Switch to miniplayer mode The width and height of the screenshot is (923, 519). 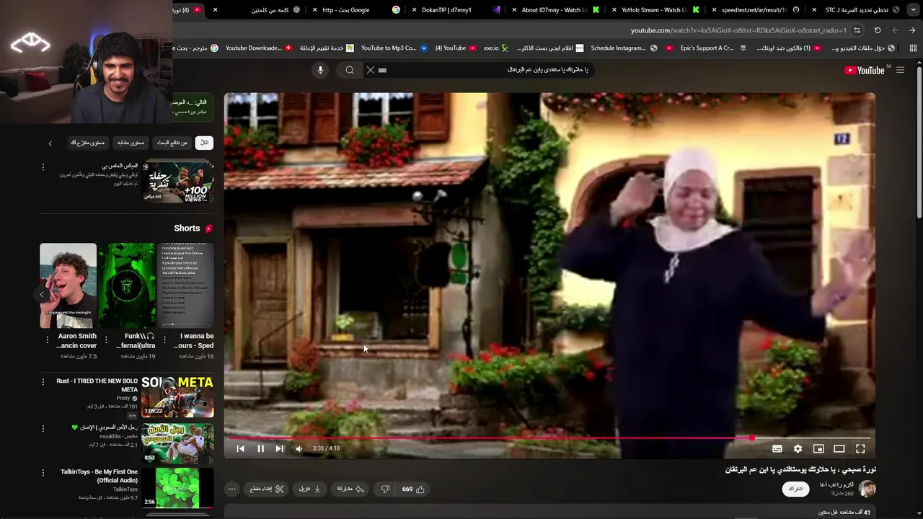click(x=818, y=448)
